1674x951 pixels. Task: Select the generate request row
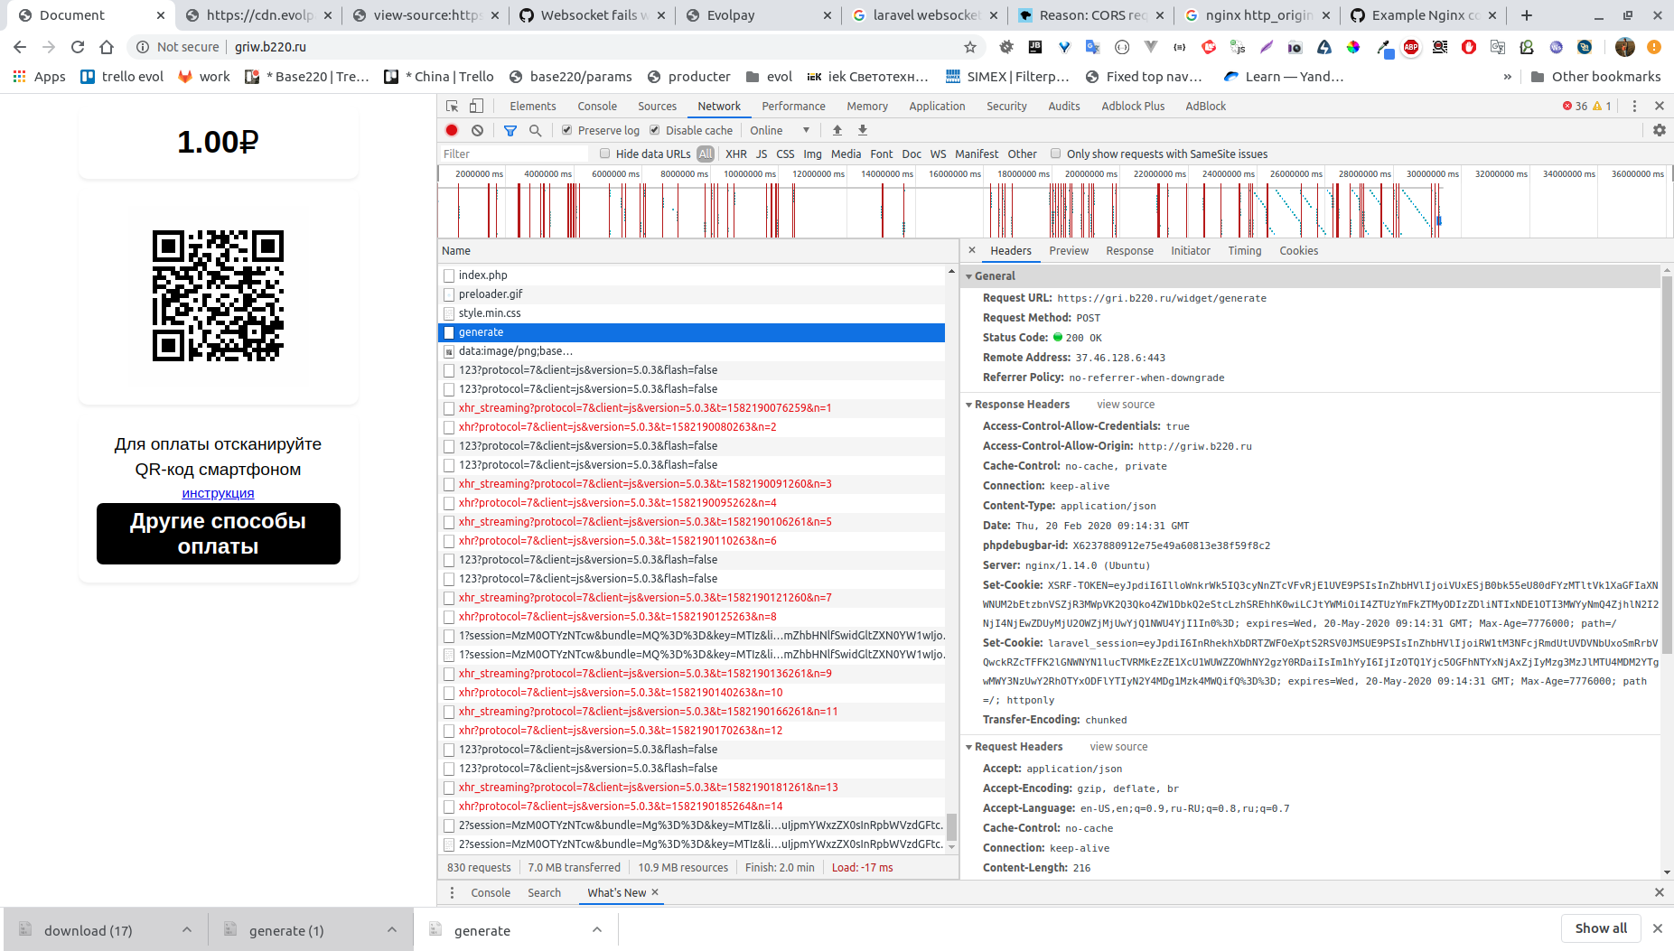pos(692,331)
